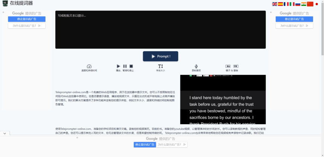The image size is (324, 157).
Task: Click the stop square icon in the feature row
Action: 131,66
